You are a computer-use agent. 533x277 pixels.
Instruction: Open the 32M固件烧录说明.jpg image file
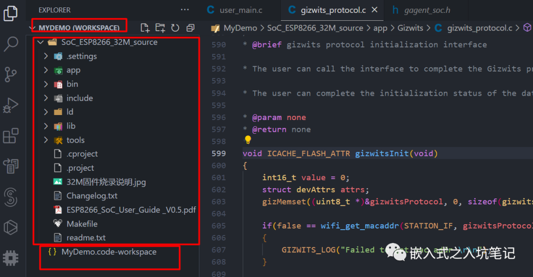[x=106, y=182]
